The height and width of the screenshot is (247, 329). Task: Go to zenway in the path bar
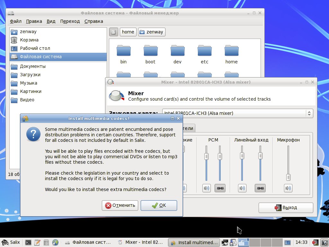pyautogui.click(x=152, y=32)
